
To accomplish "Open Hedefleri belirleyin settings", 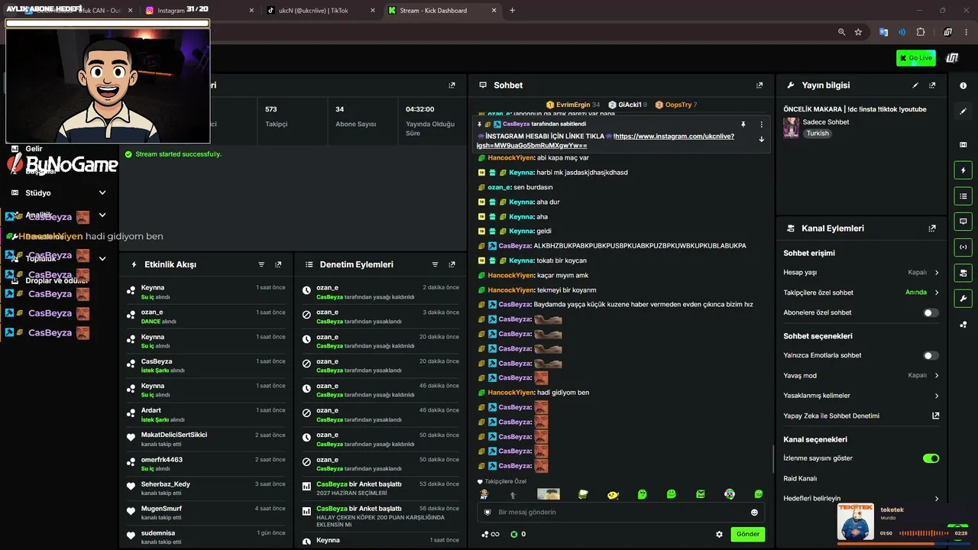I will (861, 499).
